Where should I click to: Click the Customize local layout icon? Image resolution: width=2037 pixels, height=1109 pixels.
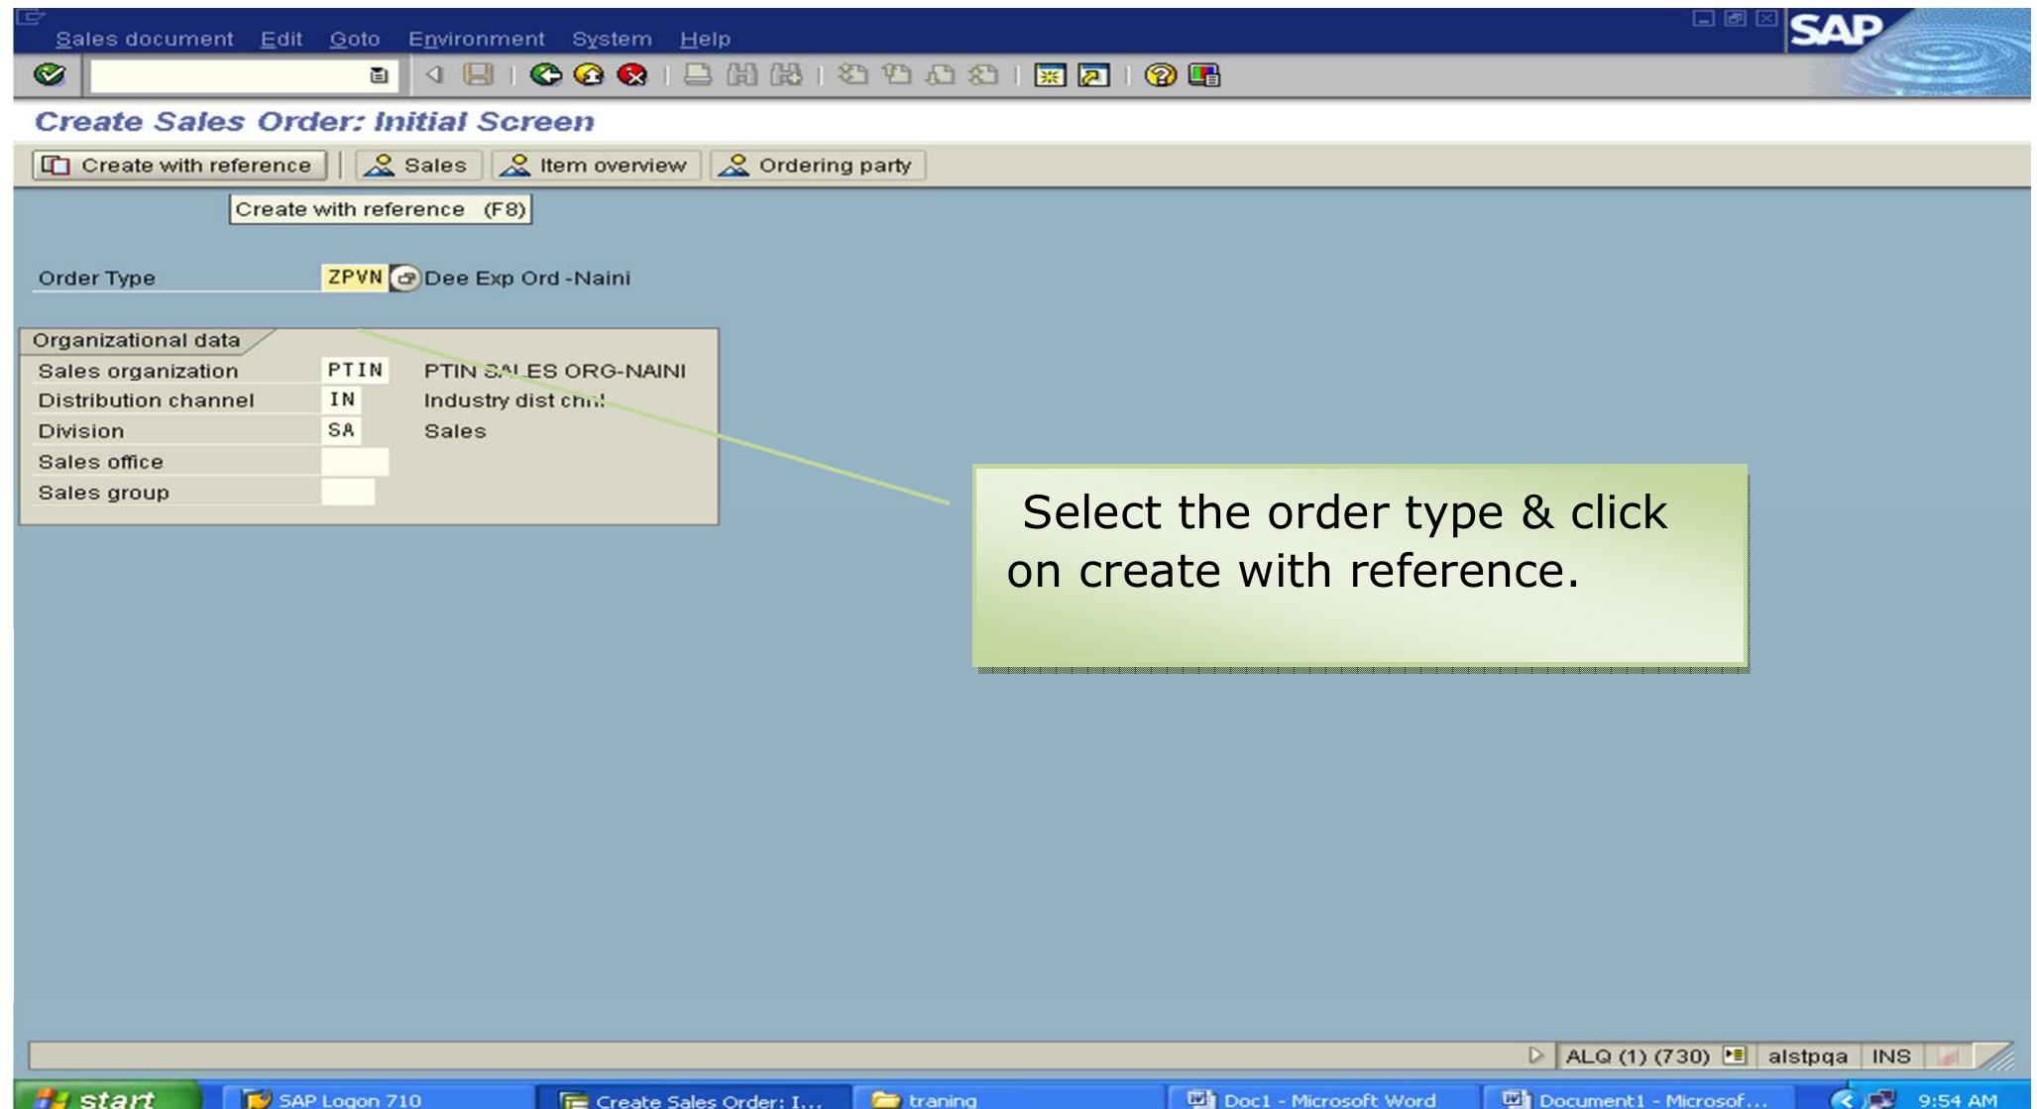tap(1204, 75)
